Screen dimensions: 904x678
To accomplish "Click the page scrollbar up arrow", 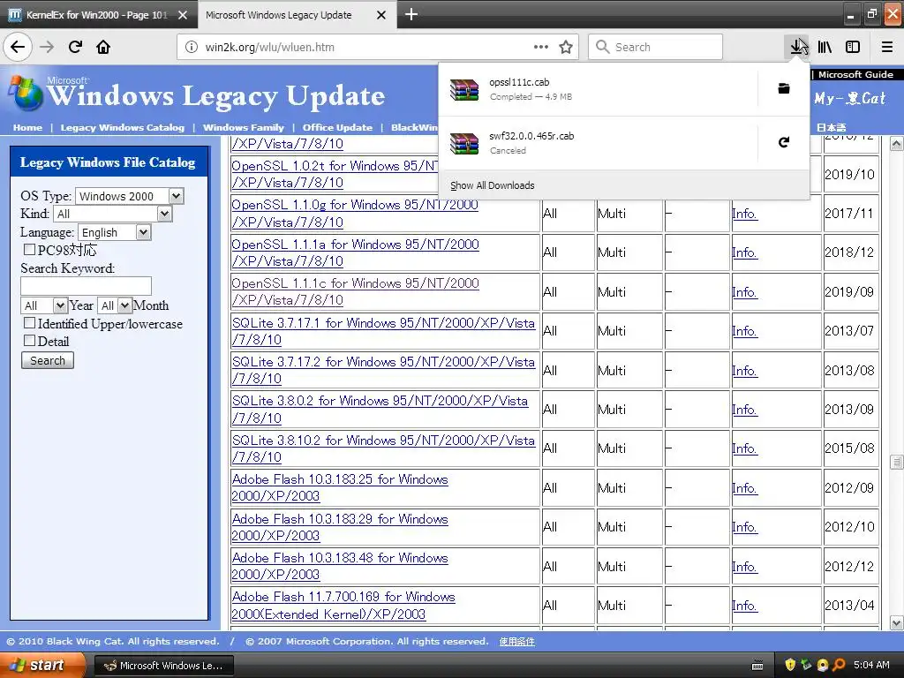I will [x=897, y=143].
